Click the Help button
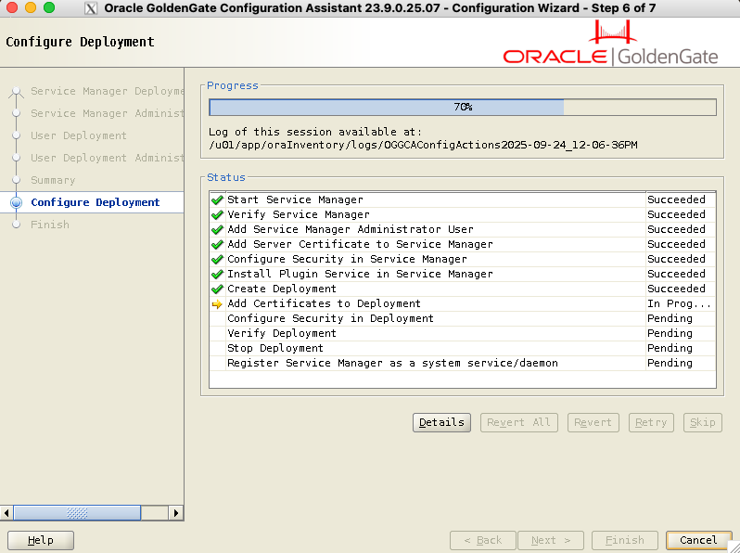740x553 pixels. [41, 540]
